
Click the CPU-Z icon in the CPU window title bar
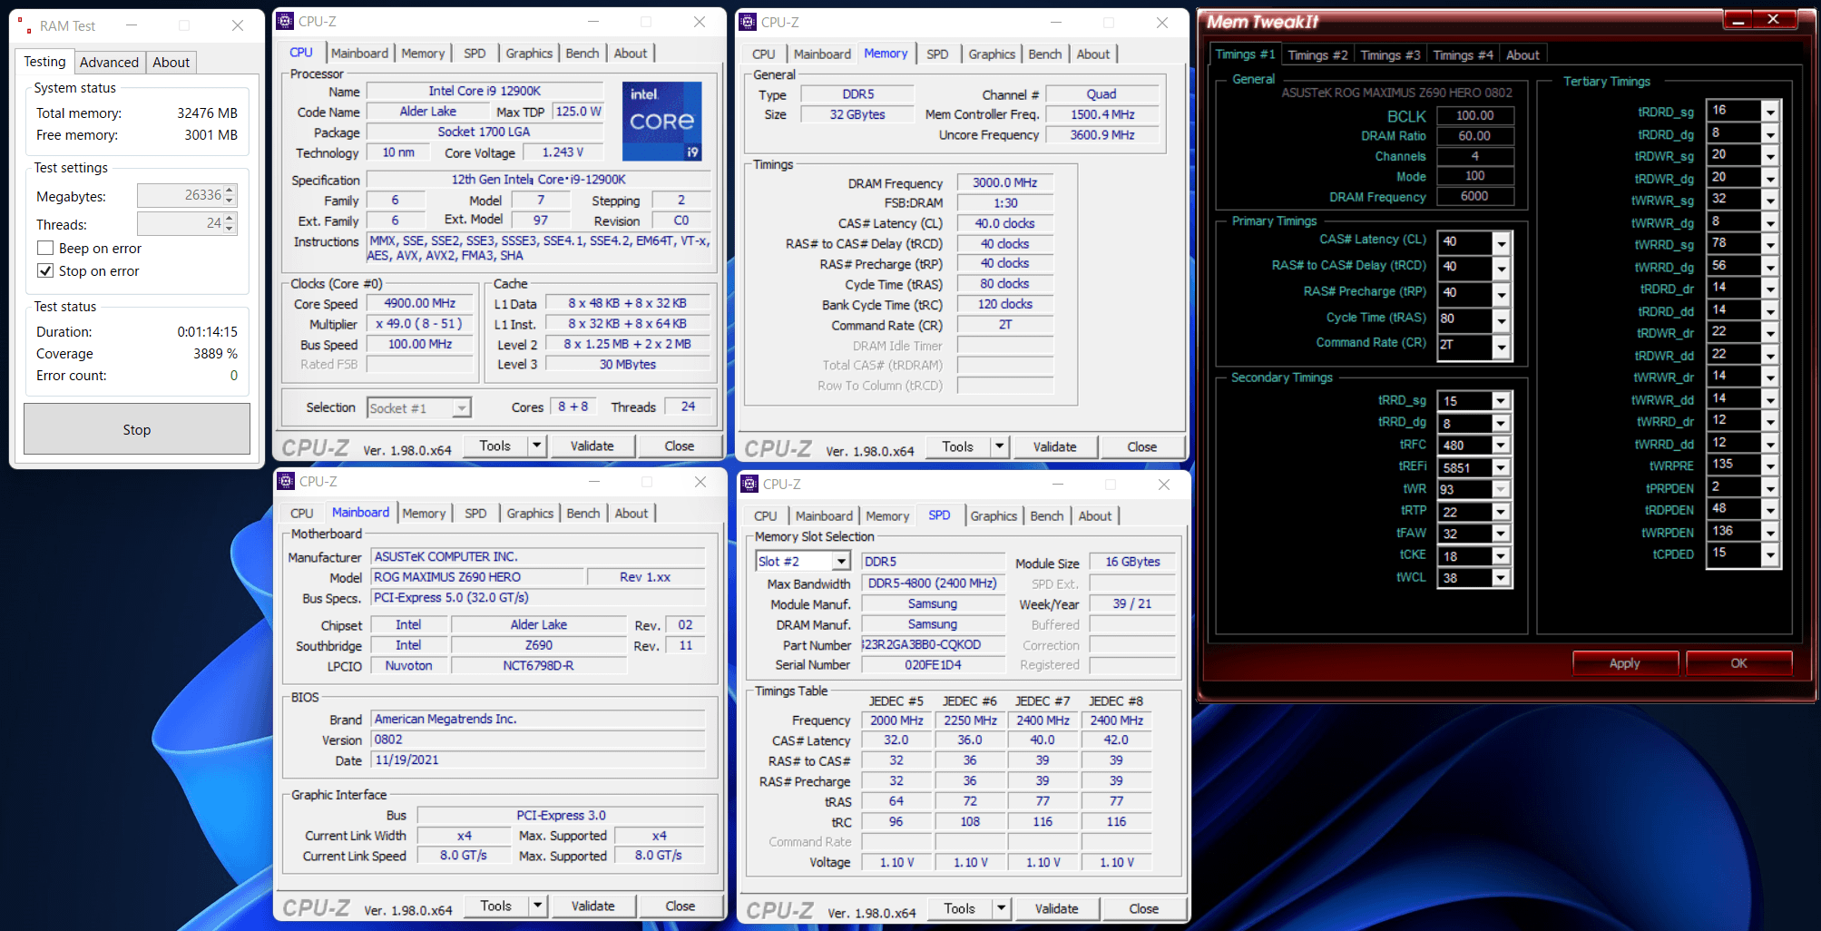[x=285, y=21]
